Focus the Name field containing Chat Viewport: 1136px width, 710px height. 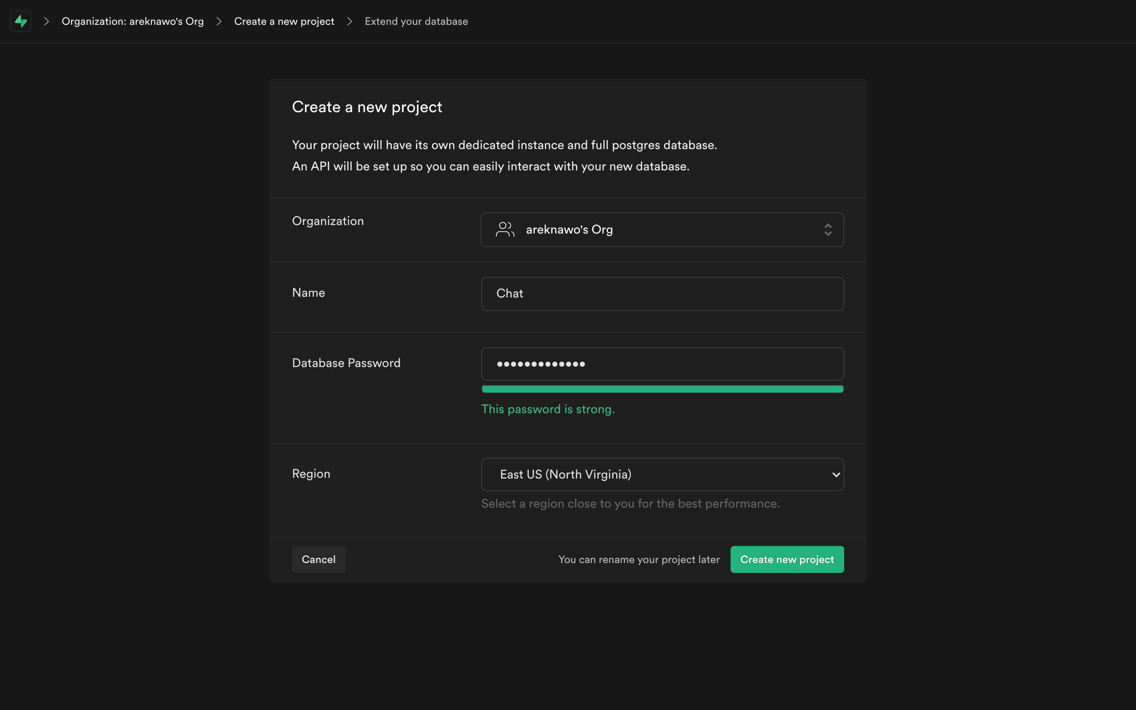[x=662, y=294]
